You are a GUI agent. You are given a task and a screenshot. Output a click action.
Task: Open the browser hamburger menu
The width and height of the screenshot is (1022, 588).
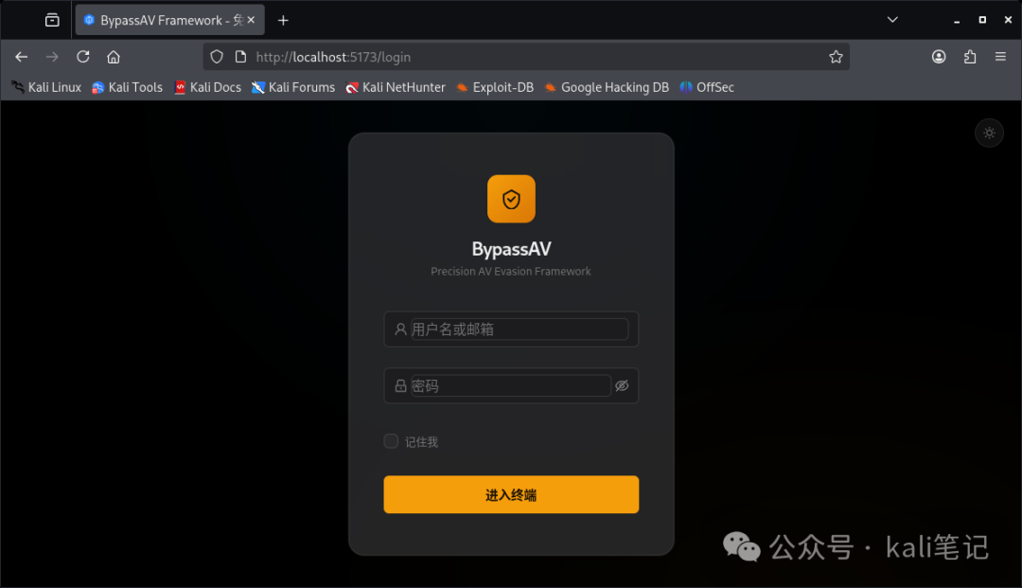point(1000,58)
